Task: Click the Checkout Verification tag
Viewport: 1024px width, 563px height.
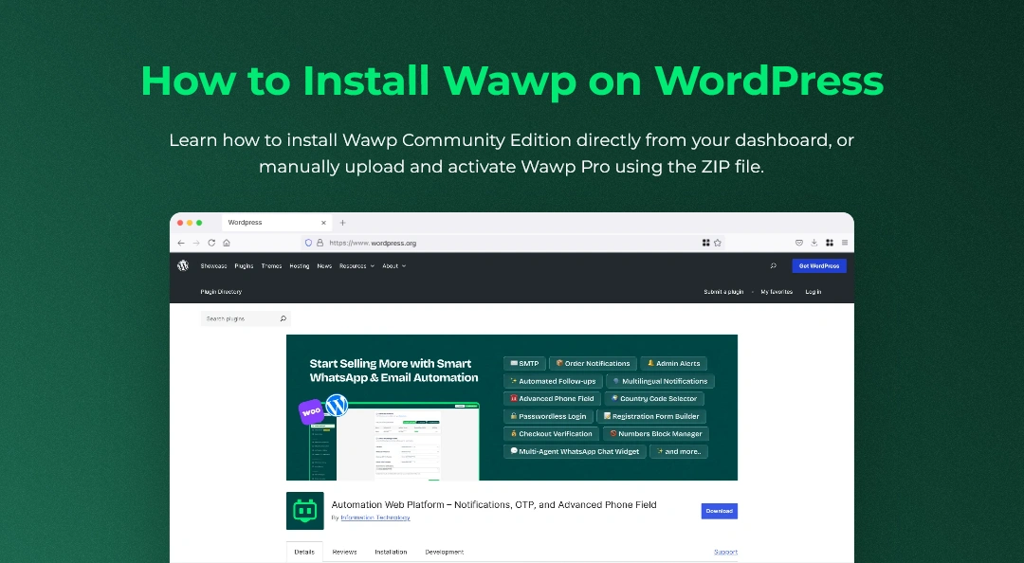Action: (x=551, y=434)
